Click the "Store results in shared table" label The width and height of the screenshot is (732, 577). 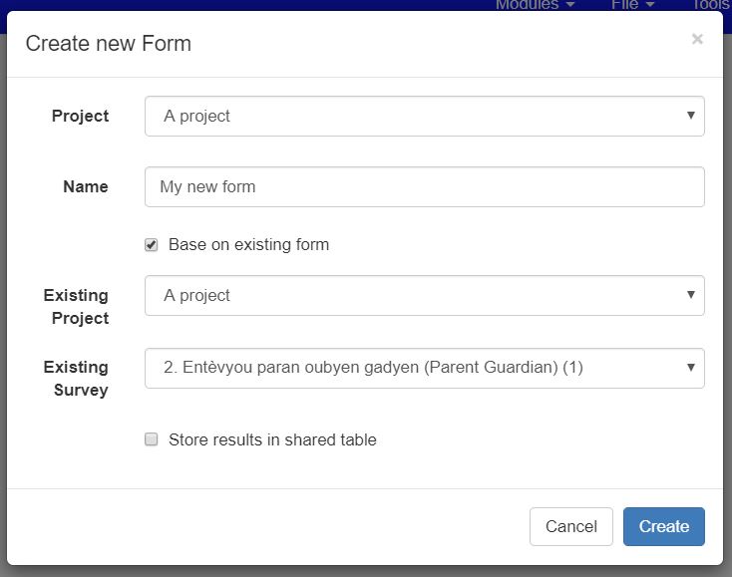(x=272, y=439)
